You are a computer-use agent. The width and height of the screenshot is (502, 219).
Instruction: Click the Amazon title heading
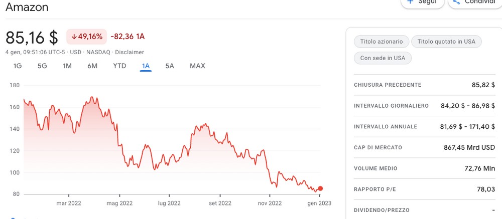click(27, 7)
